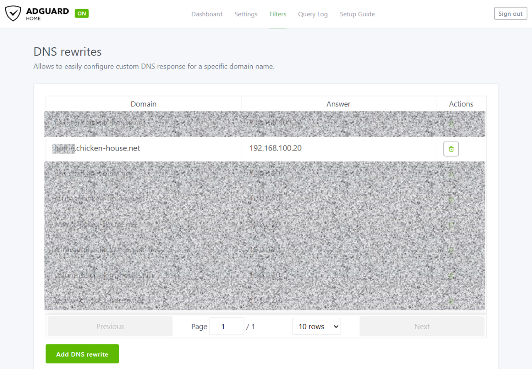Open the Setup Guide page
This screenshot has height=369, width=532.
tap(357, 14)
